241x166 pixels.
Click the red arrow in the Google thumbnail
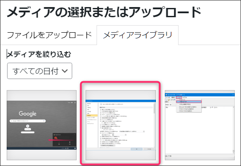pos(61,140)
